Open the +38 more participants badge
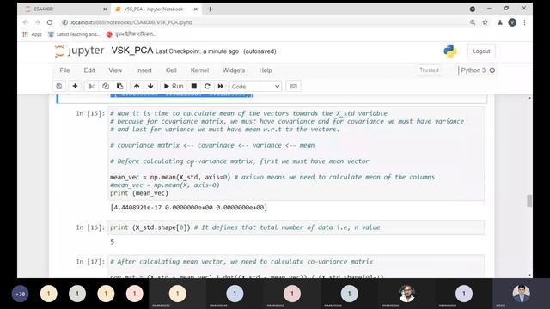The image size is (550, 309). [21, 294]
